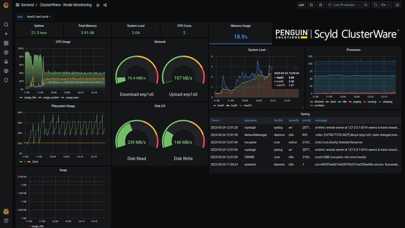This screenshot has width=405, height=228.
Task: Refresh the dashboard
Action: (375, 5)
